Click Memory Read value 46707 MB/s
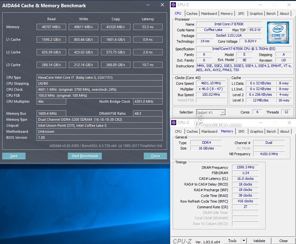Screen dimensions: 296x244 tap(51, 27)
